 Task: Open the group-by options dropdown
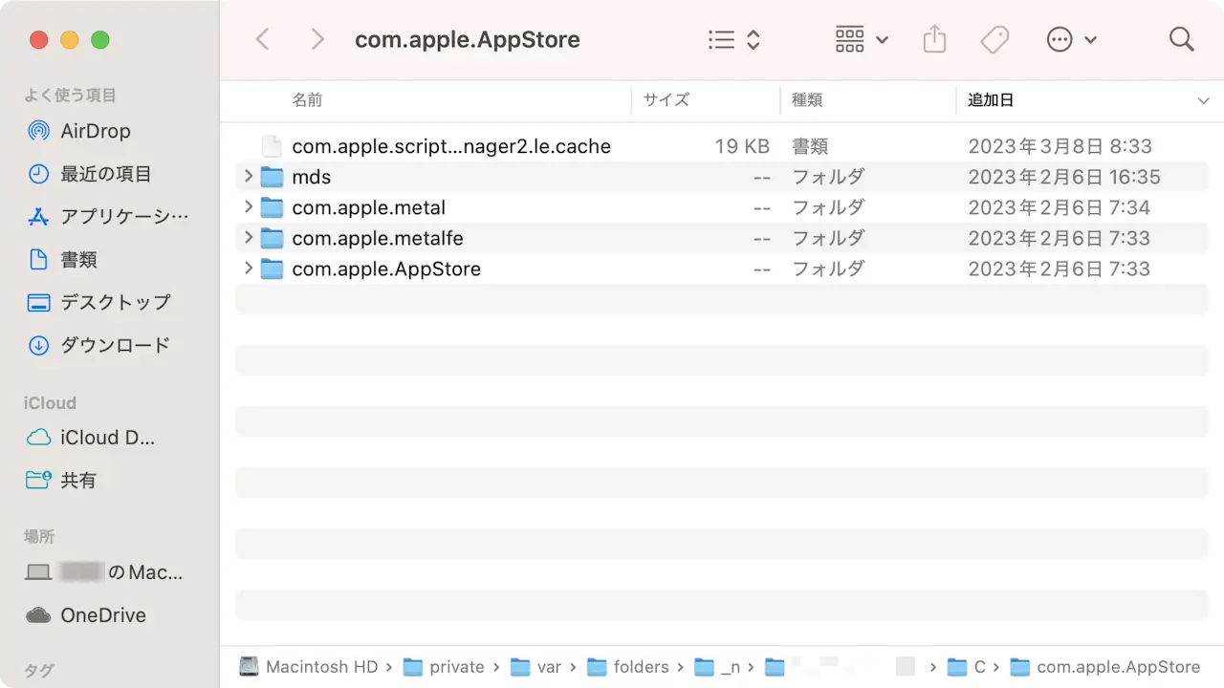[x=862, y=40]
